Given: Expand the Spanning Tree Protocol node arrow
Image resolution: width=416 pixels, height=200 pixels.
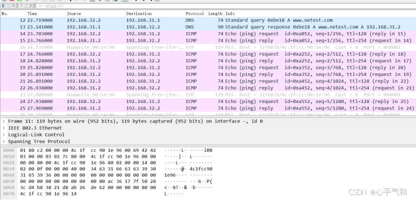Looking at the screenshot, I should (4, 141).
